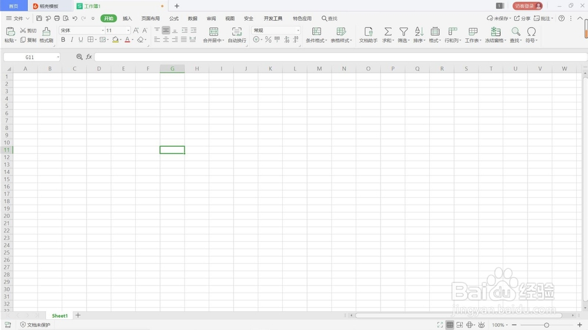Click the Redo arrow icon
Viewport: 588px width, 330px height.
(83, 18)
